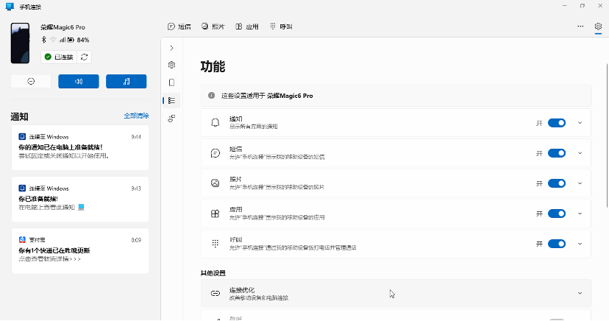Switch off the 呼叫 toggle

point(557,244)
